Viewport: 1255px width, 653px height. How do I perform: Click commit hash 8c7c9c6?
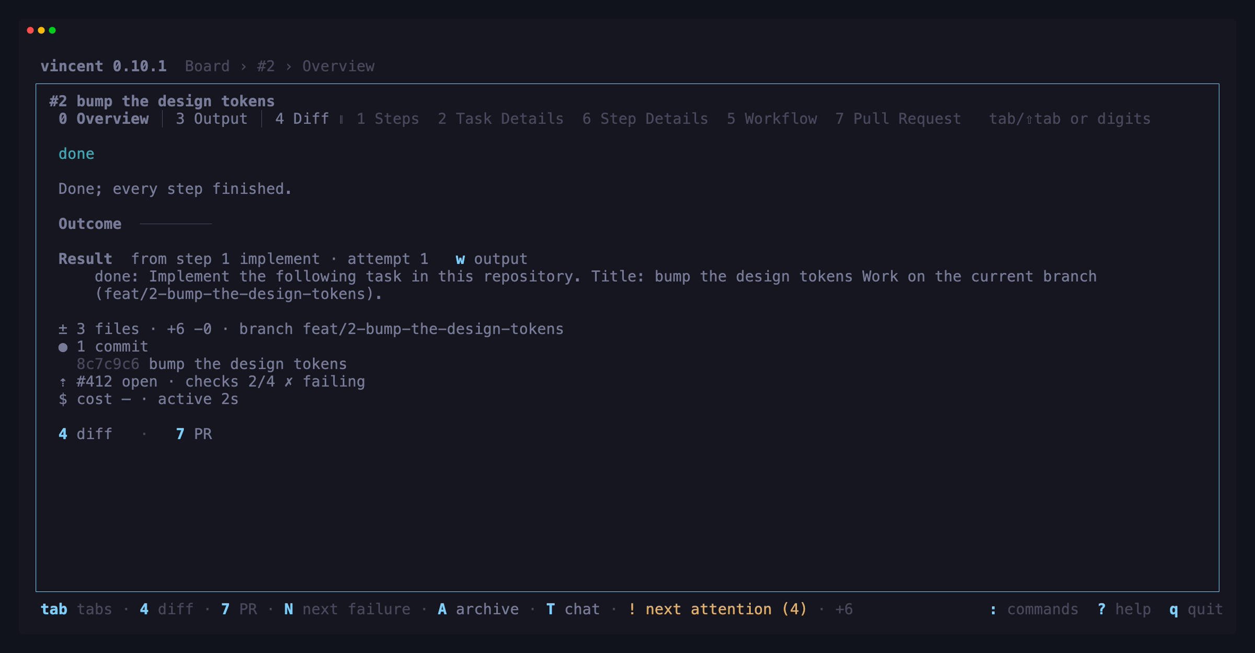tap(108, 364)
